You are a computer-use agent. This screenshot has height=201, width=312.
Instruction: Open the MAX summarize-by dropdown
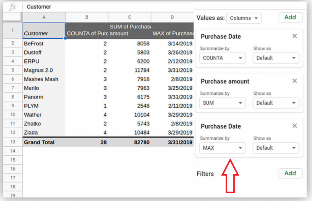click(x=222, y=148)
